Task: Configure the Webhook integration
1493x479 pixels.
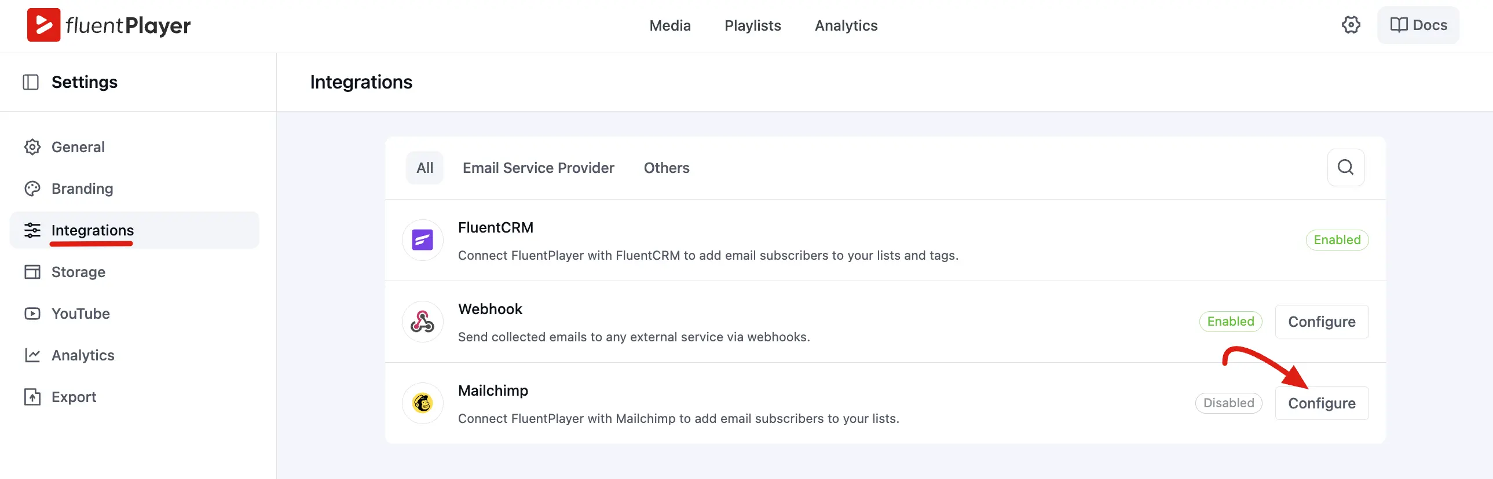Action: (1322, 322)
